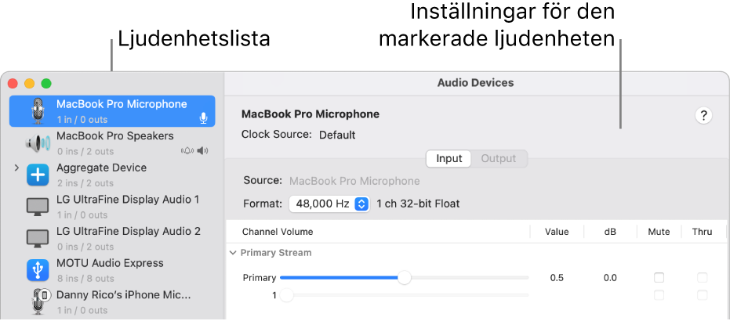This screenshot has width=730, height=321.
Task: Open the 48,000 Hz format dropdown
Action: pyautogui.click(x=329, y=204)
